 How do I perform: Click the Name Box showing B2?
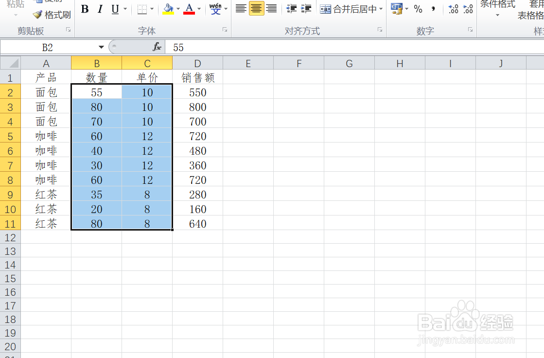(x=48, y=47)
